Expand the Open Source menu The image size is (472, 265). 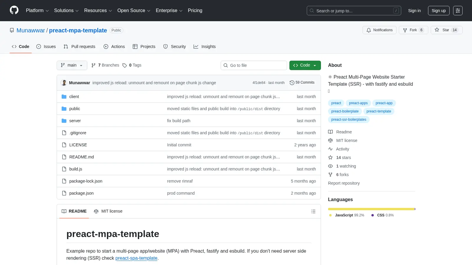[x=134, y=11]
